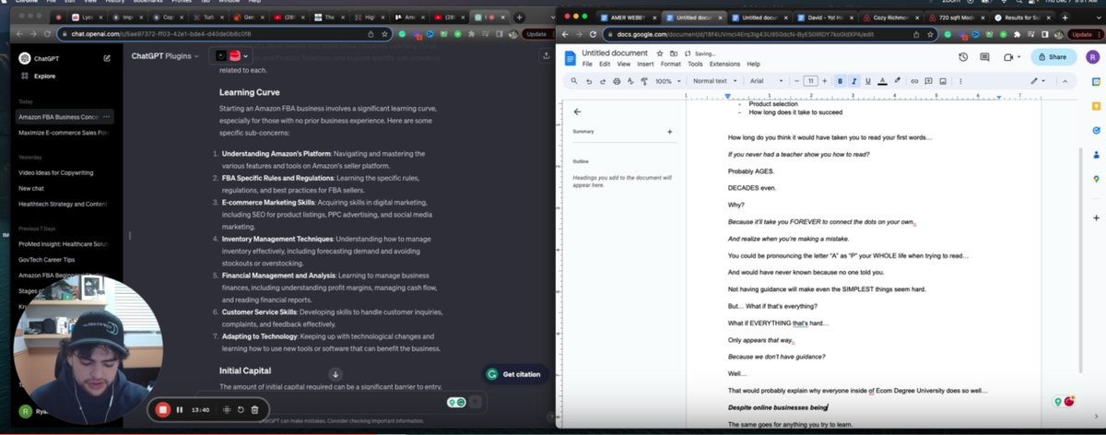
Task: Toggle italic formatting in Docs
Action: 854,81
